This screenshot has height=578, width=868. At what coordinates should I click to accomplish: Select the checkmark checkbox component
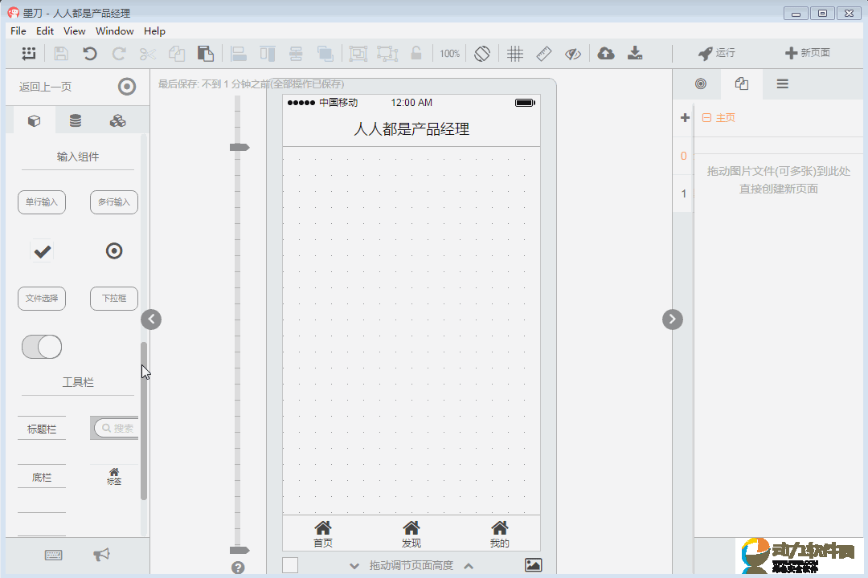[x=42, y=251]
